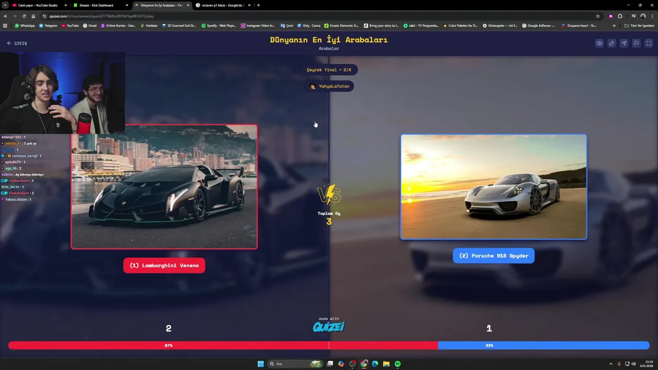Viewport: 658px width, 370px height.
Task: Open Microsoft Edge from the taskbar
Action: (x=375, y=364)
